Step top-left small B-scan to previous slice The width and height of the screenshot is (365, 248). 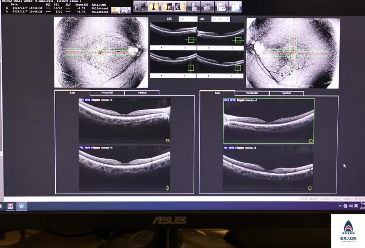pos(161,48)
